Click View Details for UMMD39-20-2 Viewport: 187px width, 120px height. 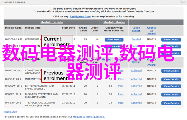tap(171, 71)
